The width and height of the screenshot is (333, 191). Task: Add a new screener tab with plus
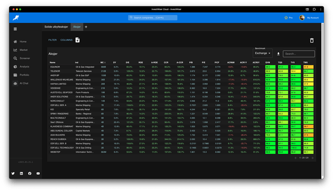click(86, 27)
